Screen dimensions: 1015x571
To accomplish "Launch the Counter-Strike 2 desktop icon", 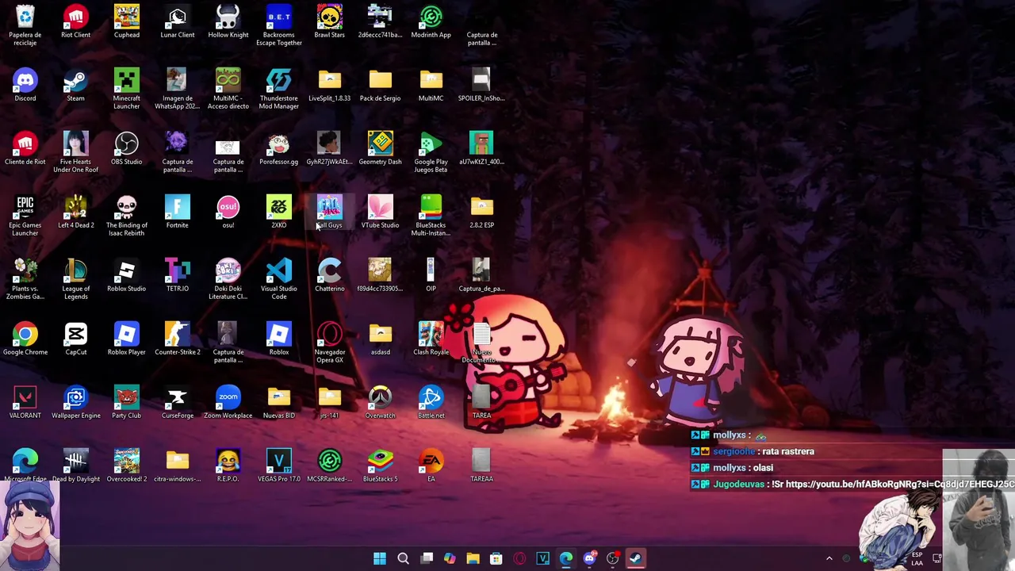I will 178,339.
